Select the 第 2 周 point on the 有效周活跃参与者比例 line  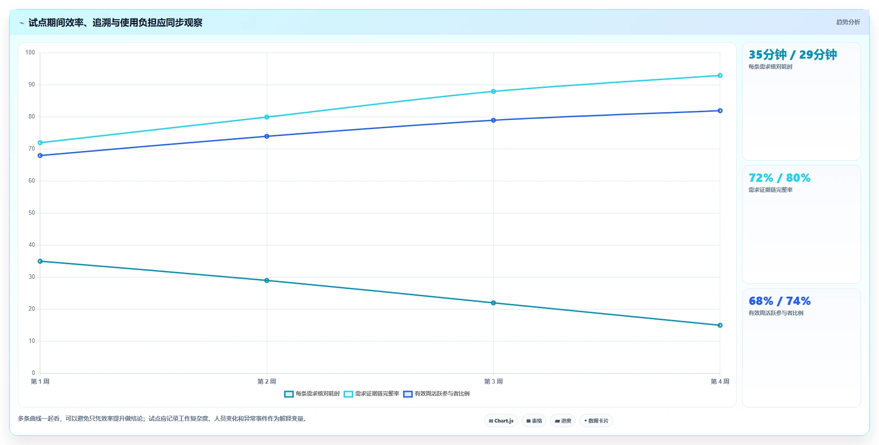[267, 136]
